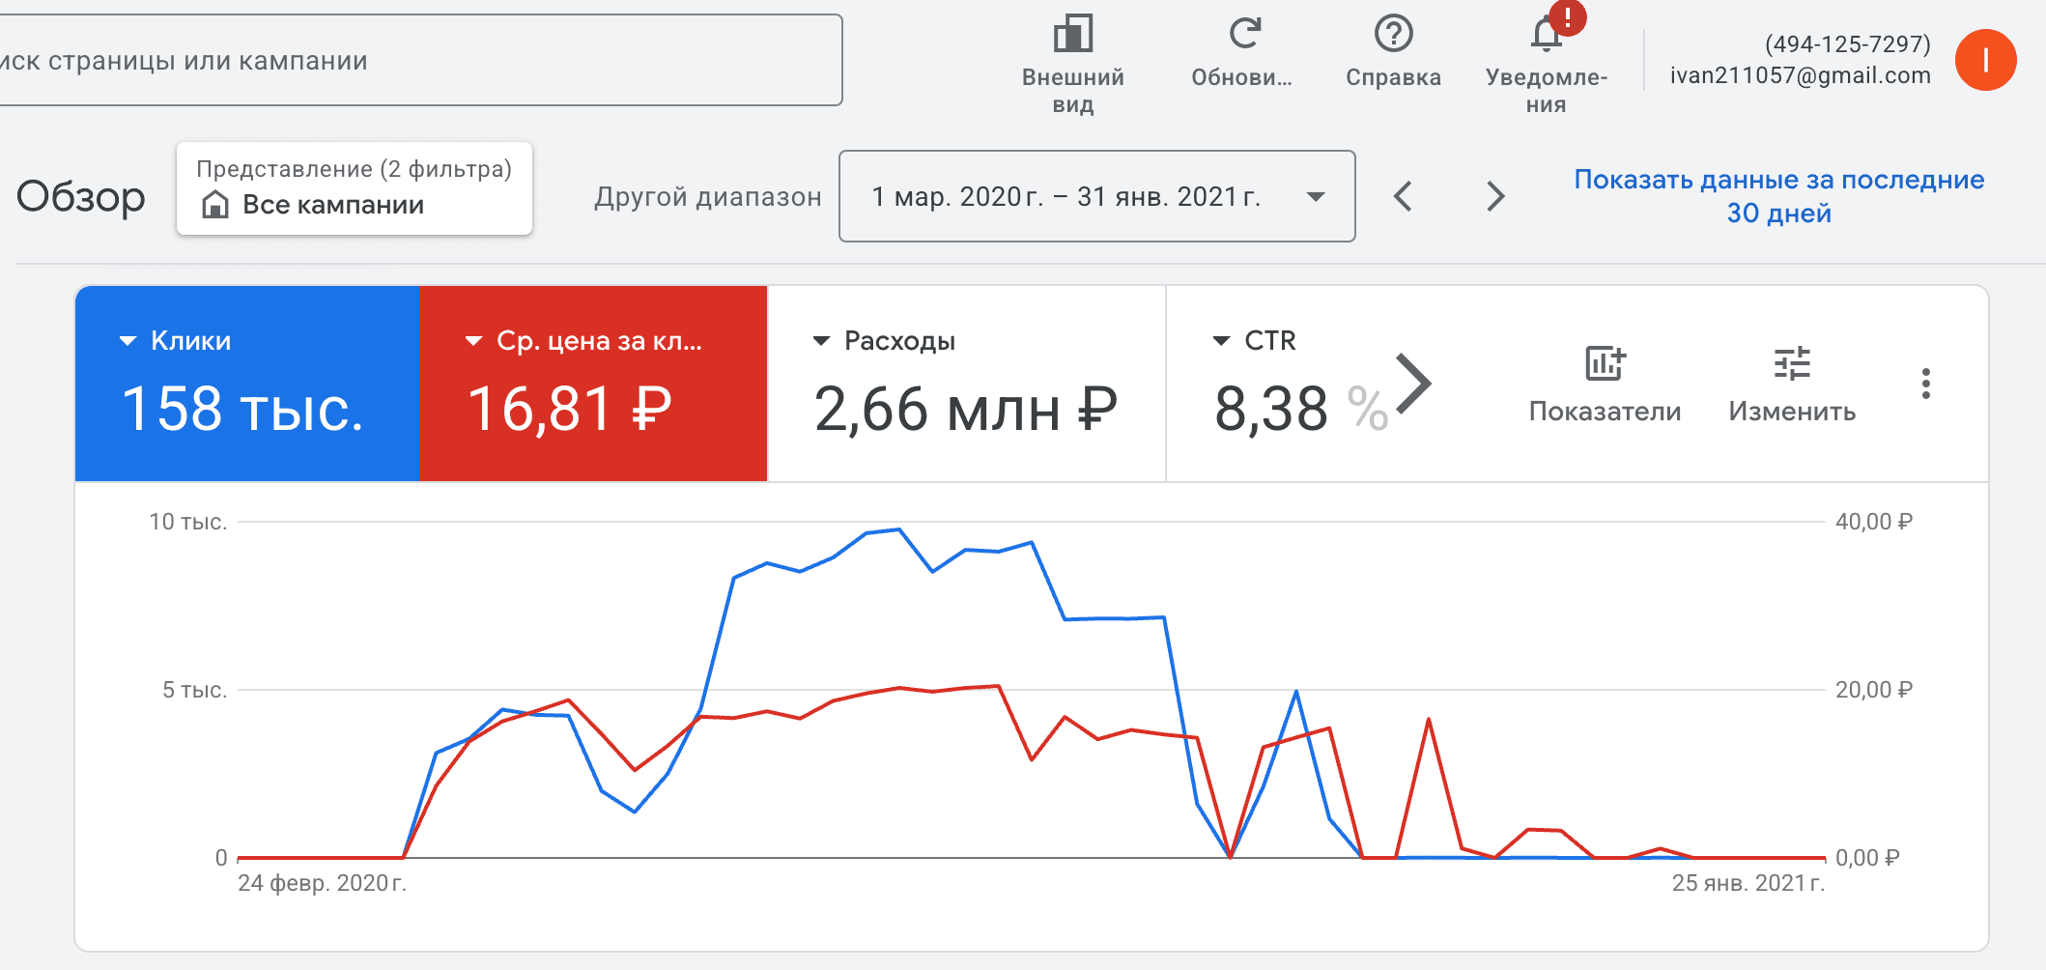Open the Справка help icon

click(1393, 34)
